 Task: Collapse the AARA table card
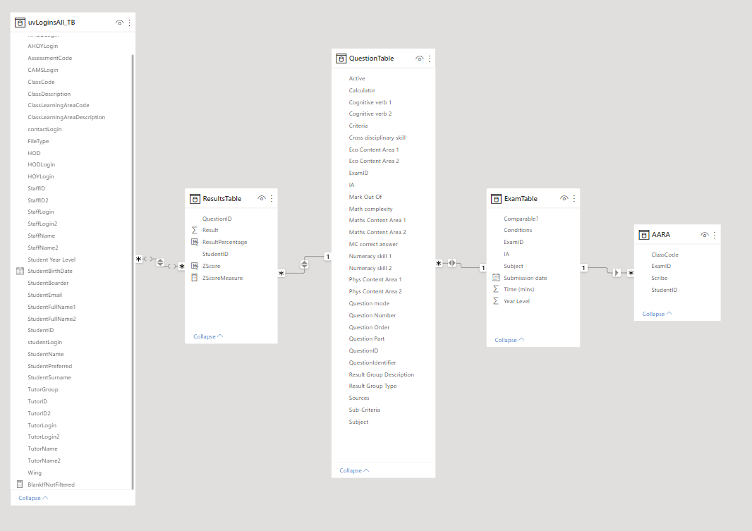pyautogui.click(x=657, y=314)
